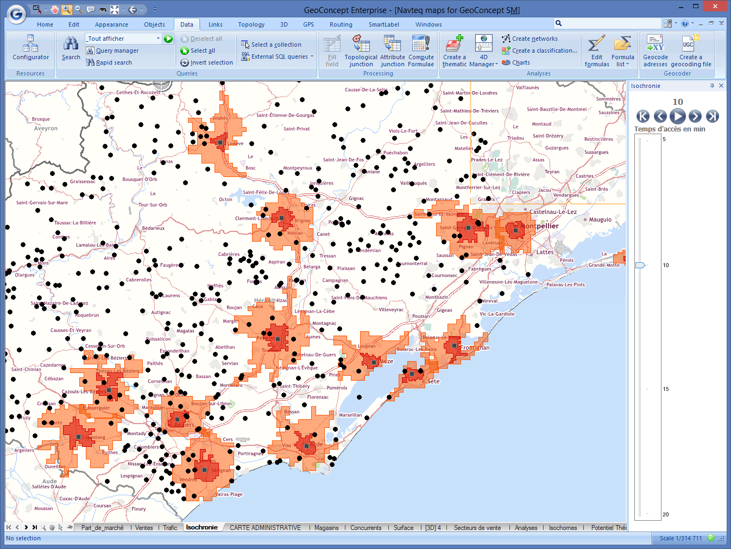The image size is (731, 549).
Task: Open Edit formulas tool
Action: pyautogui.click(x=597, y=51)
